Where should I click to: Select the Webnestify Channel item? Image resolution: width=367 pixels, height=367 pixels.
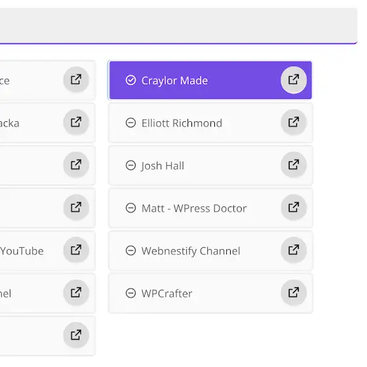point(210,250)
